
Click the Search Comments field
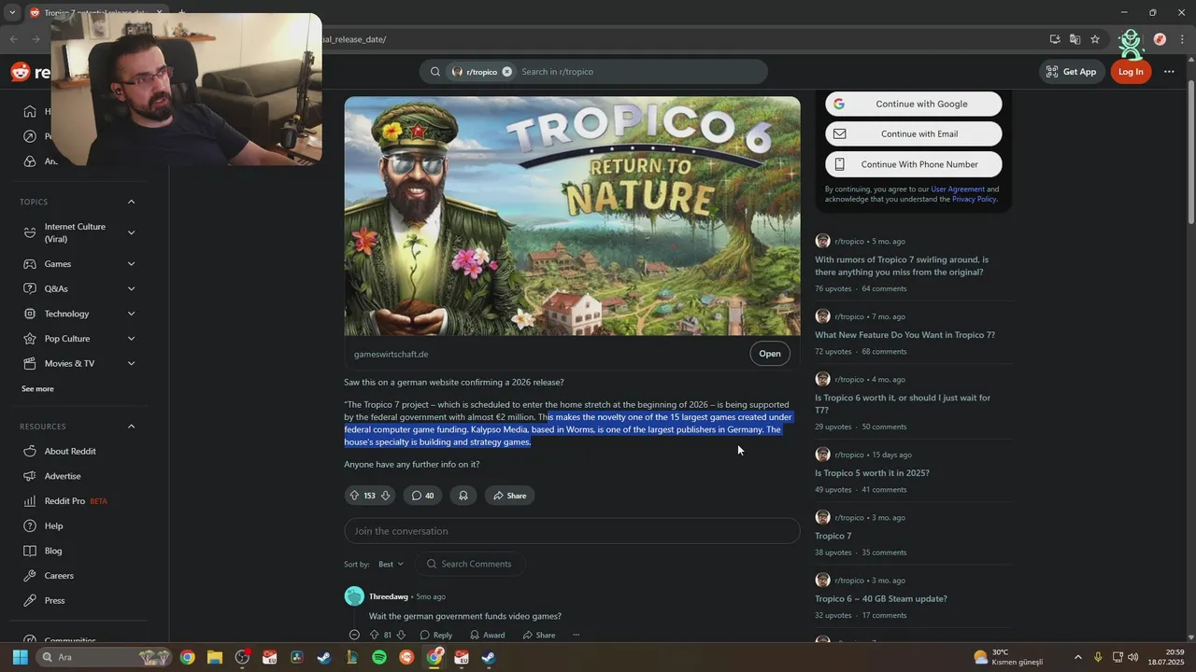pos(470,564)
